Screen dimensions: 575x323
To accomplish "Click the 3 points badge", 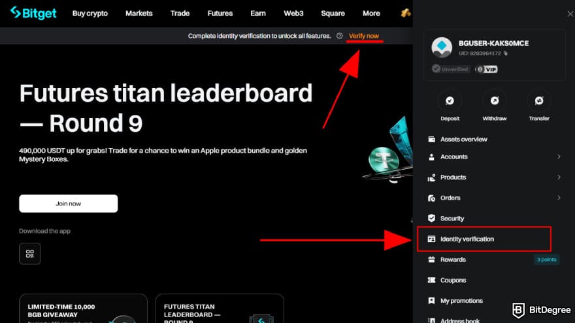I will (x=546, y=260).
